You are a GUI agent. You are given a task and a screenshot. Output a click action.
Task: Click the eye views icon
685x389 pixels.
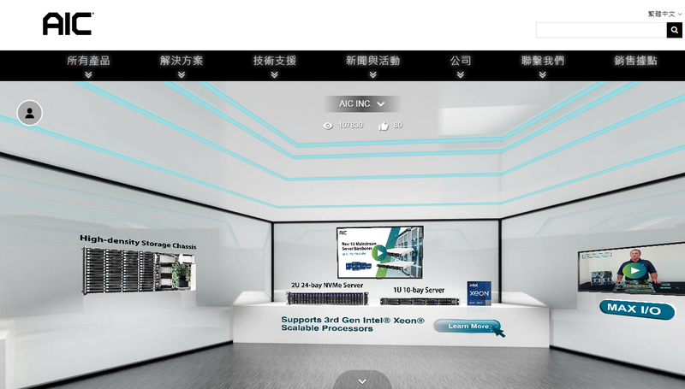[328, 126]
